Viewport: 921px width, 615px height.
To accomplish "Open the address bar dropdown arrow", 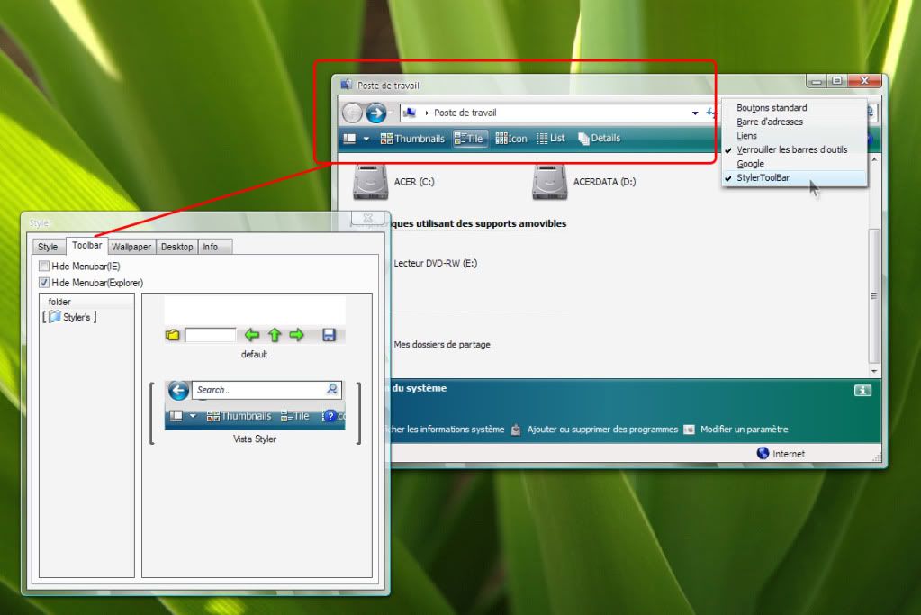I will click(695, 113).
